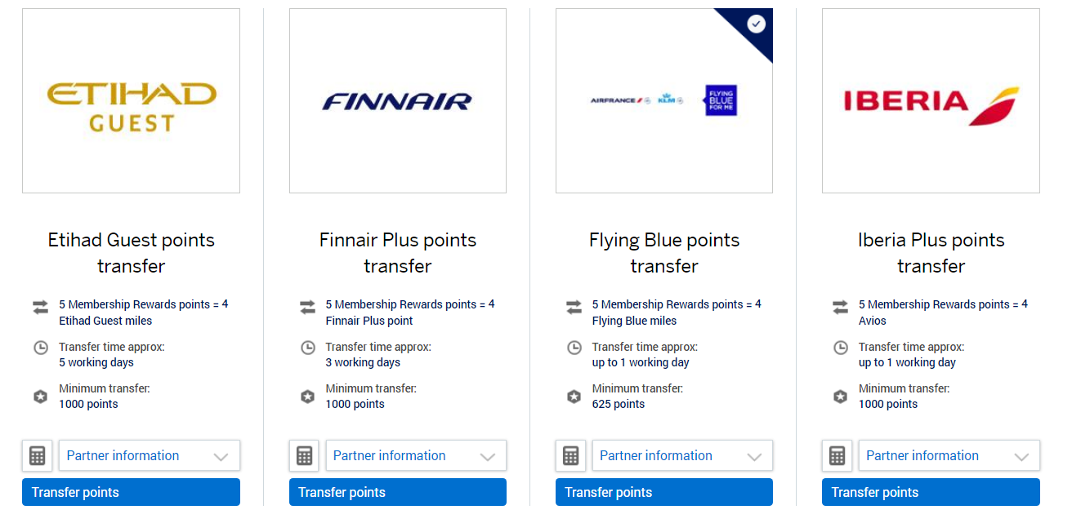This screenshot has width=1081, height=532.
Task: Click the Flying Blue minimum transfer star icon
Action: point(574,397)
